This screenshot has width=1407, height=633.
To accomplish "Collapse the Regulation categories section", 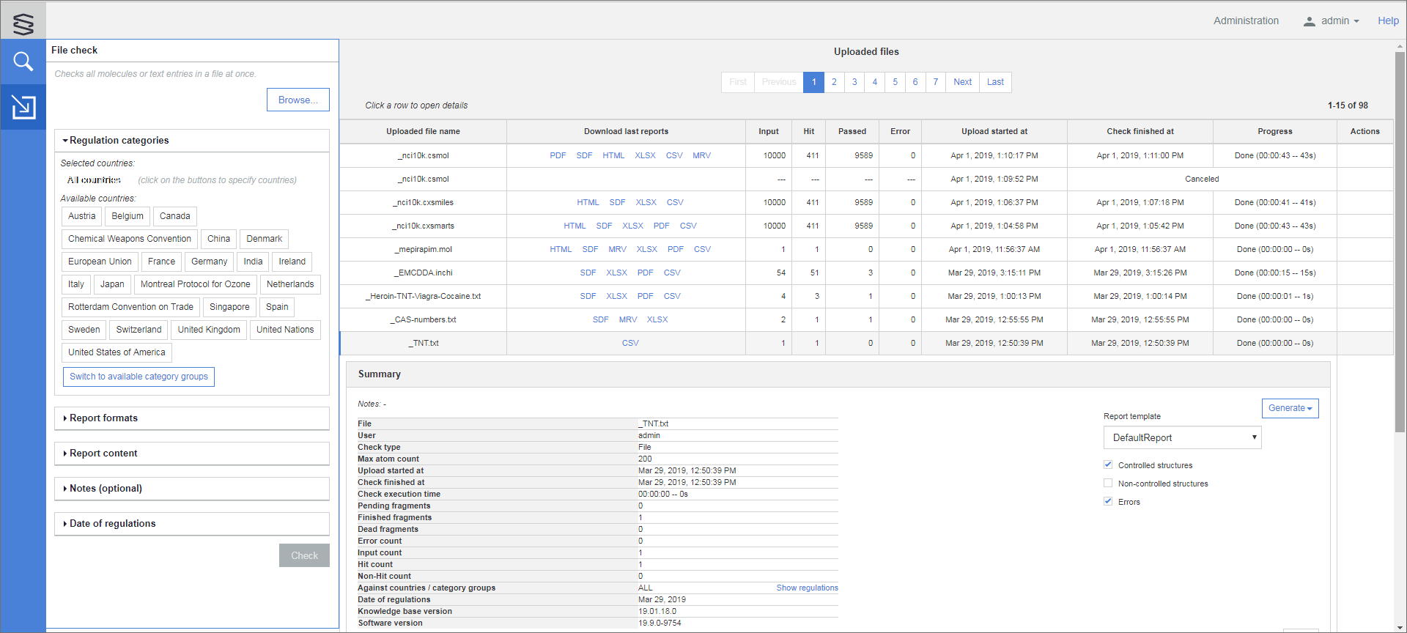I will pos(119,141).
